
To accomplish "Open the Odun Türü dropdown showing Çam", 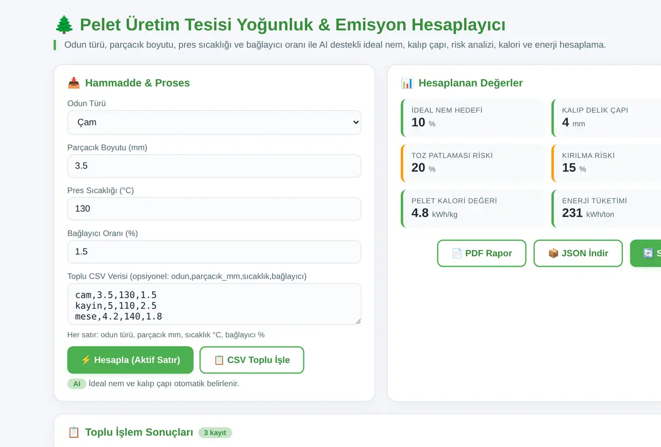I will tap(214, 122).
